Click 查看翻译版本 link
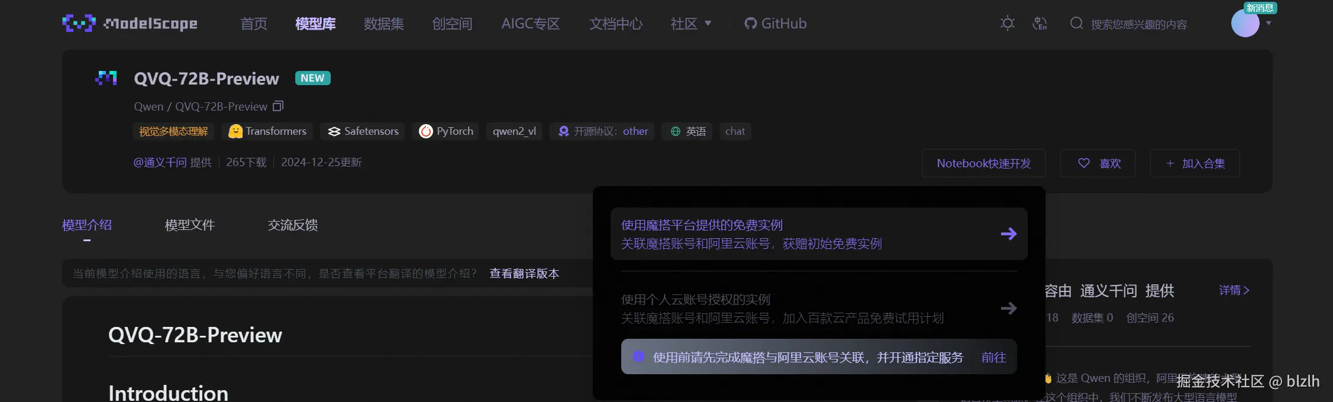This screenshot has width=1333, height=402. 524,274
